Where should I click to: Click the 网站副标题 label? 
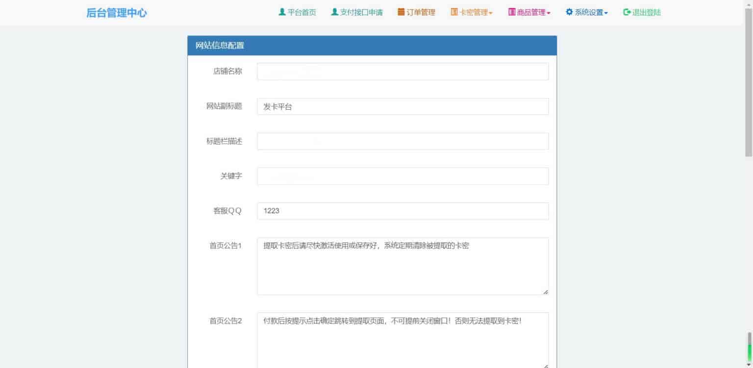pos(224,106)
